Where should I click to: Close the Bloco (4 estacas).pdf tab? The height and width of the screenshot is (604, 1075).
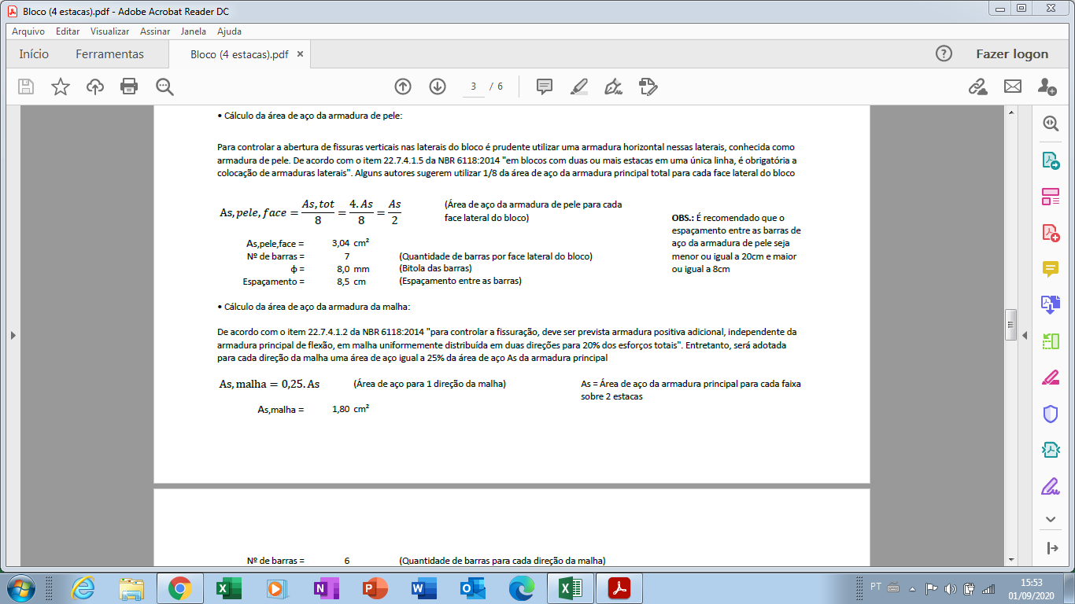301,54
